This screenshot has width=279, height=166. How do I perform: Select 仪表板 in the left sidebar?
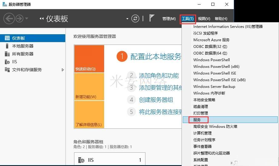(33, 38)
